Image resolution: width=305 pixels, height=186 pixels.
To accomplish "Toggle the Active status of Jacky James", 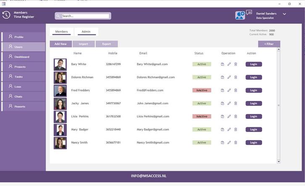I will pos(202,103).
